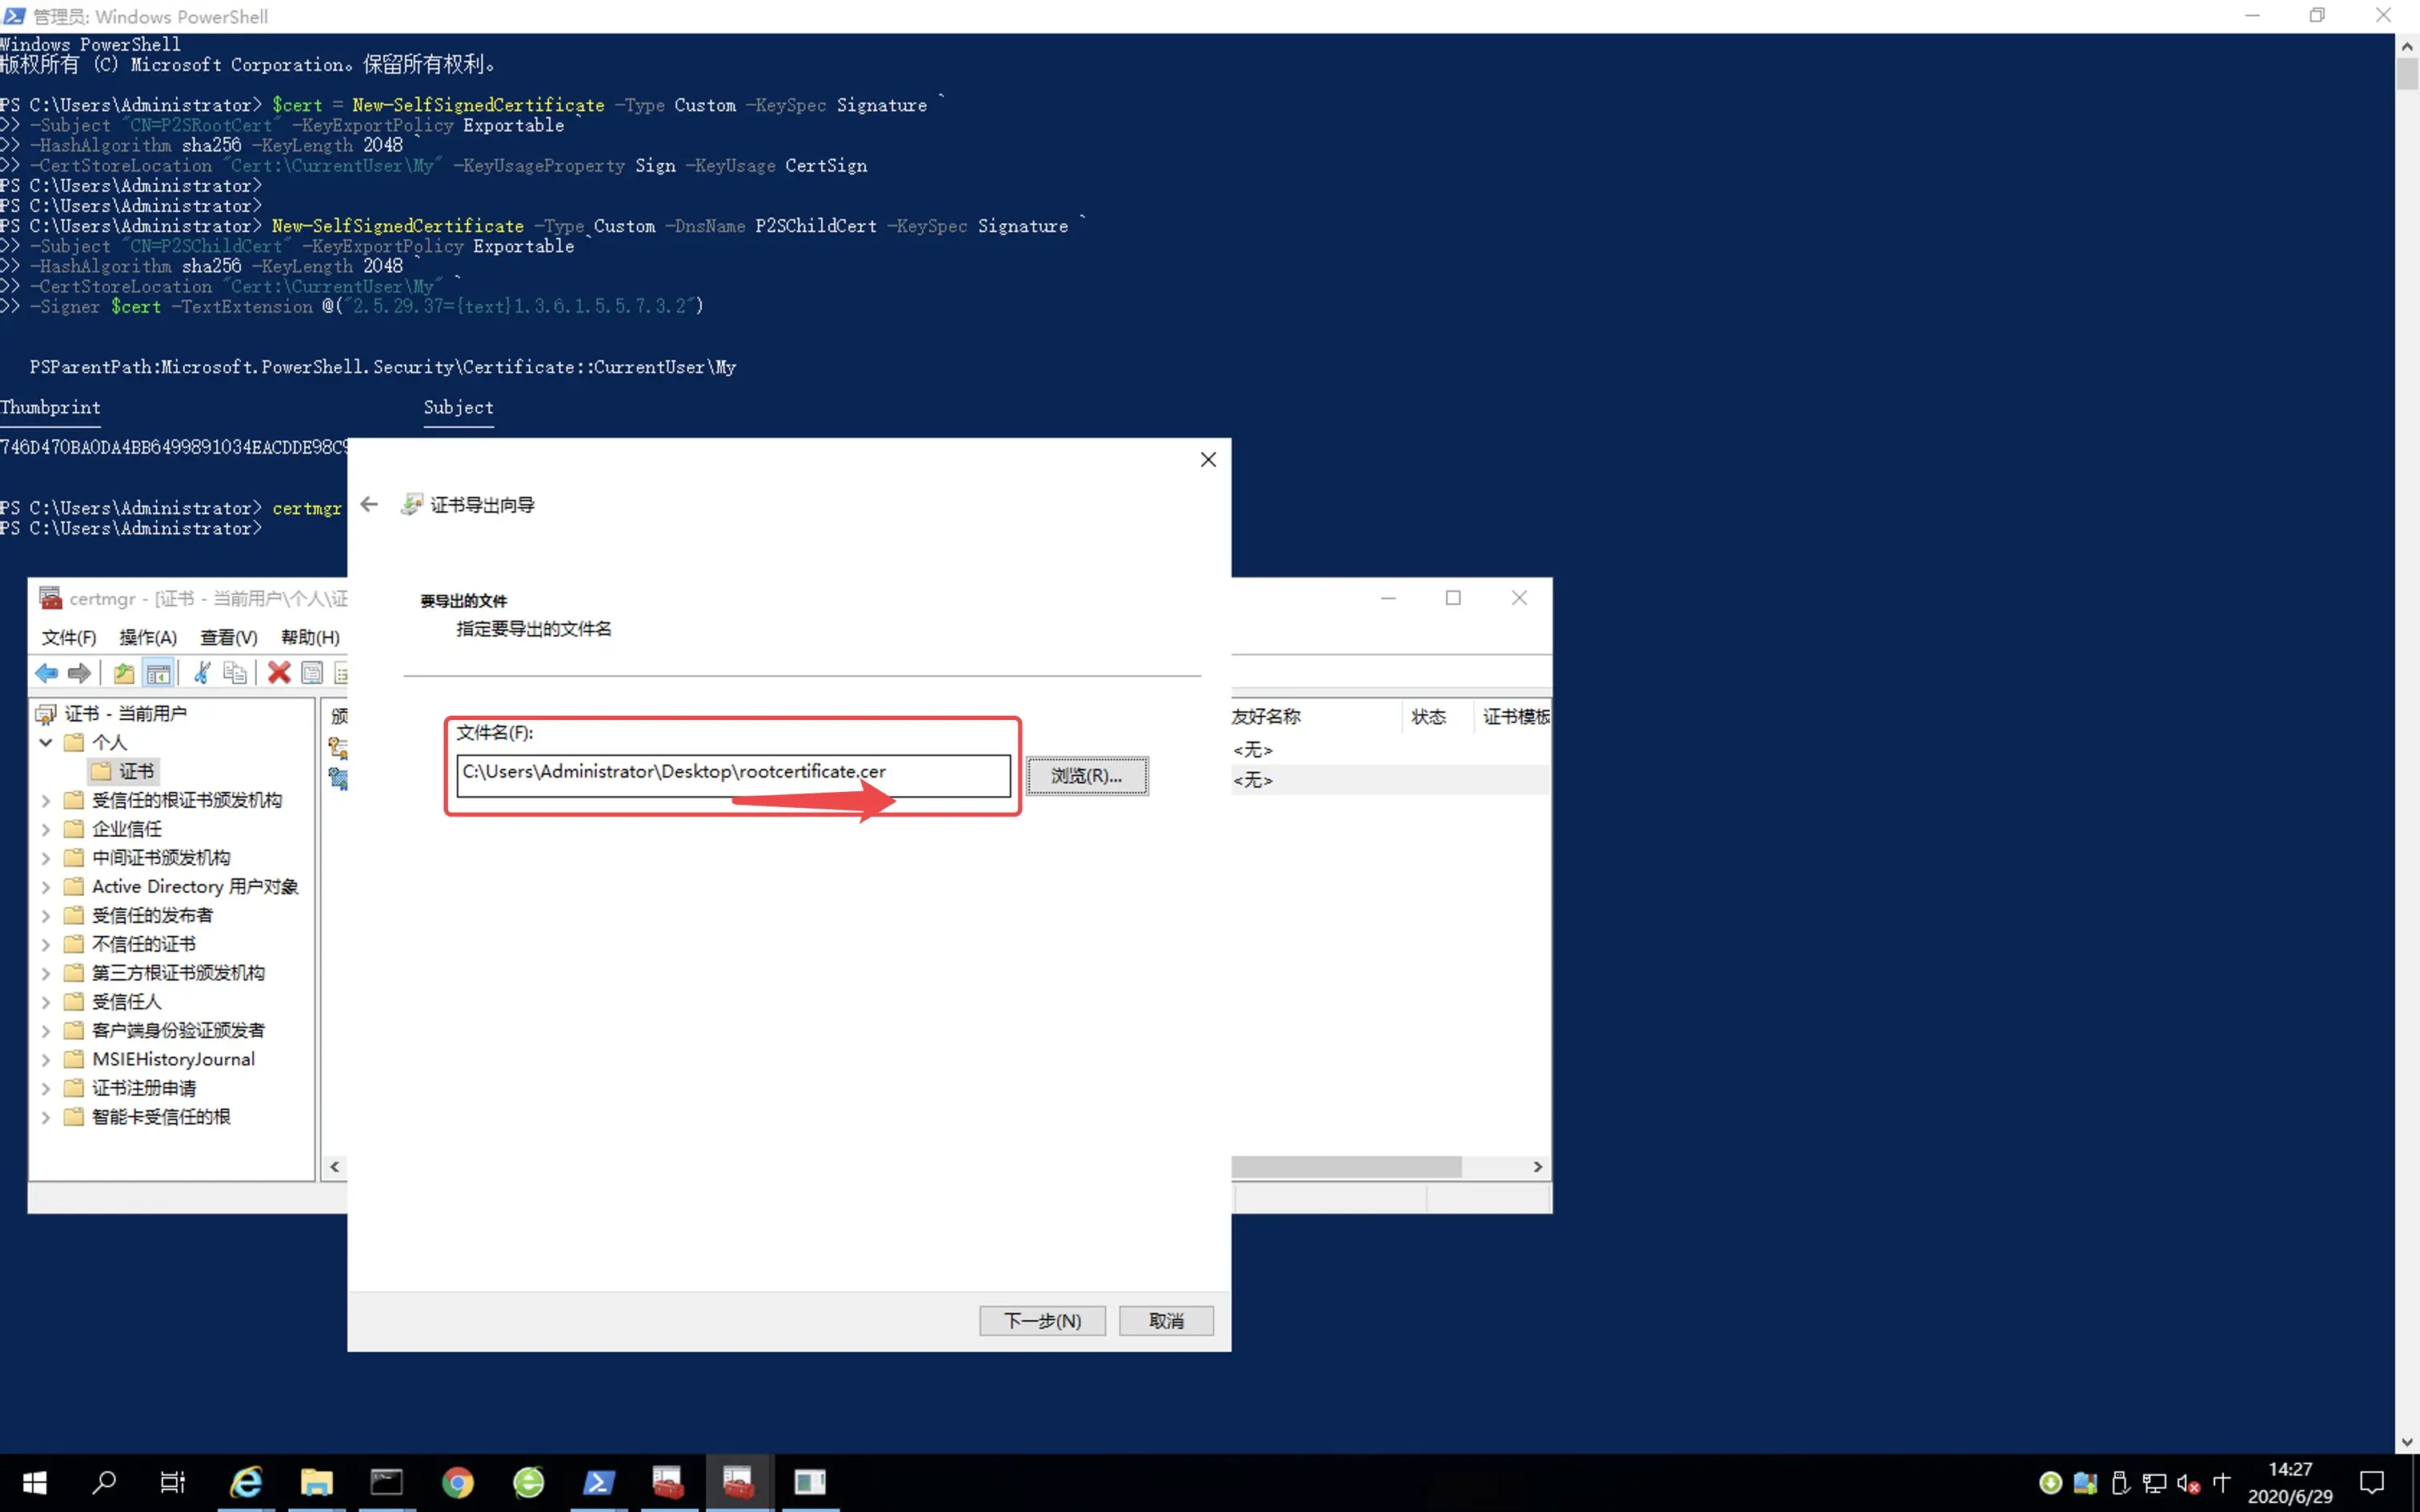Click the Cut scissors icon

[x=202, y=673]
